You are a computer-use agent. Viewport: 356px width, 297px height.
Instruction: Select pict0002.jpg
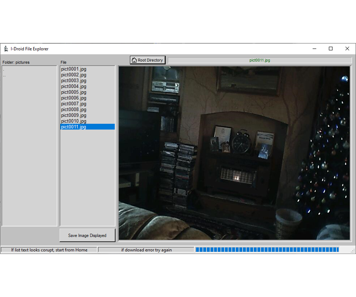(73, 75)
